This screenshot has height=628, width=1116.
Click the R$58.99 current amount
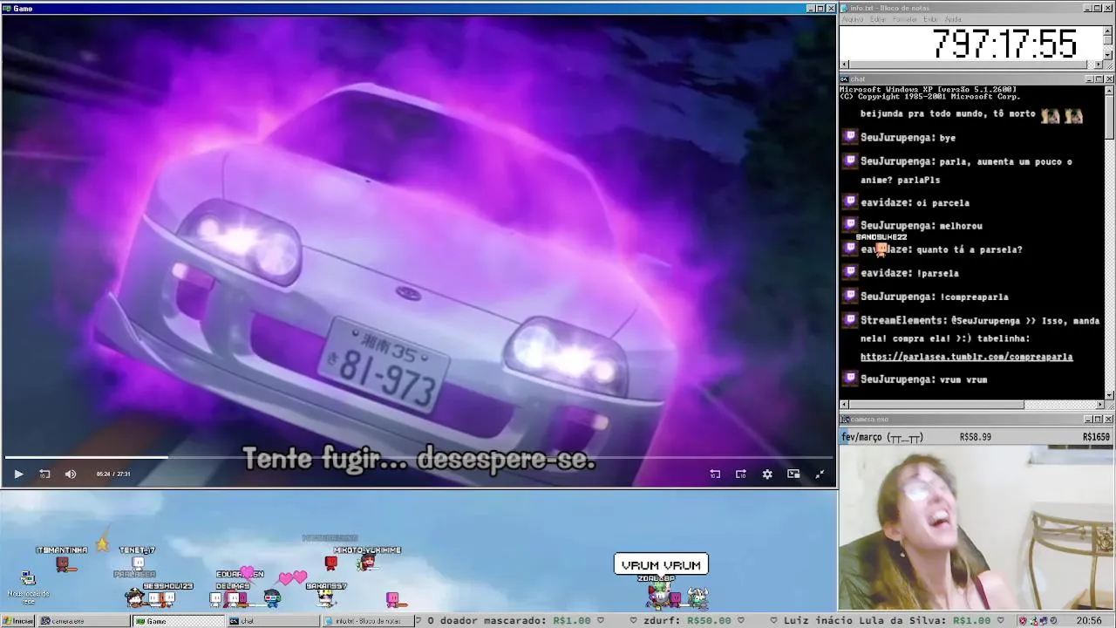pos(975,437)
